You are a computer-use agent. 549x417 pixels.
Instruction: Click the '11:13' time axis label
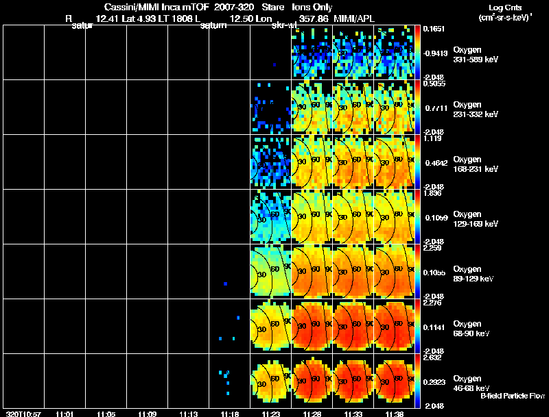pos(188,414)
